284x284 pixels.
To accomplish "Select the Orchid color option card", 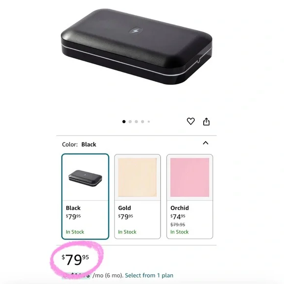I will click(189, 196).
